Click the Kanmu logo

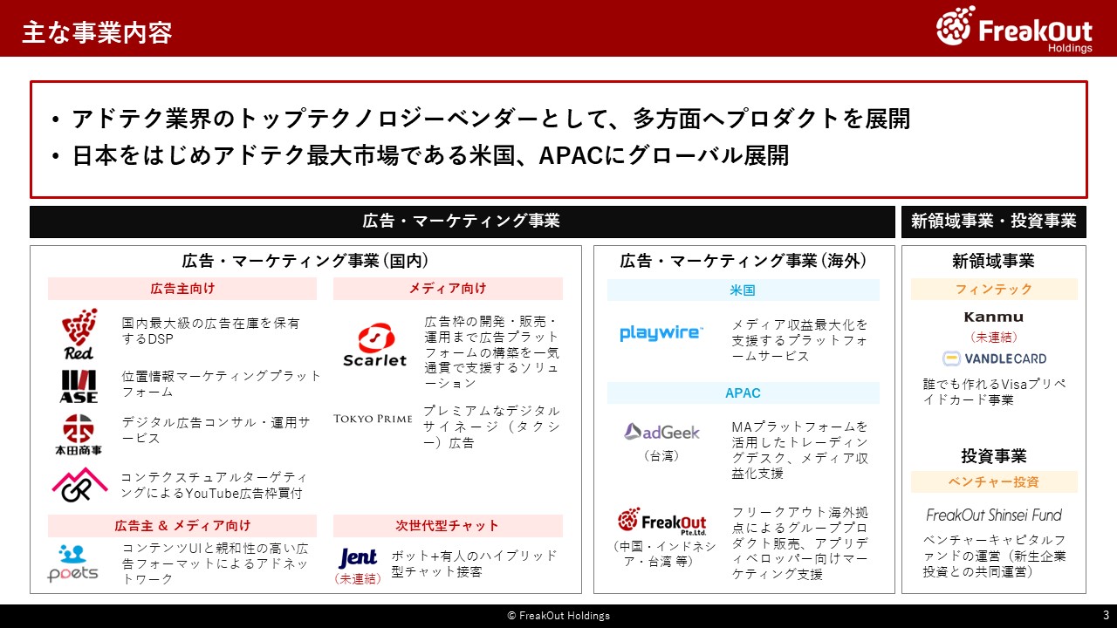click(x=994, y=317)
